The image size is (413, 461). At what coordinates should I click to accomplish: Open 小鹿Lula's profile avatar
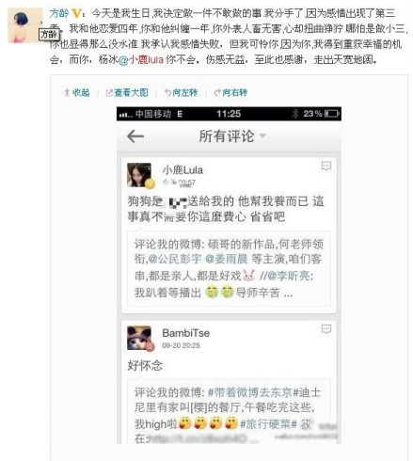140,175
